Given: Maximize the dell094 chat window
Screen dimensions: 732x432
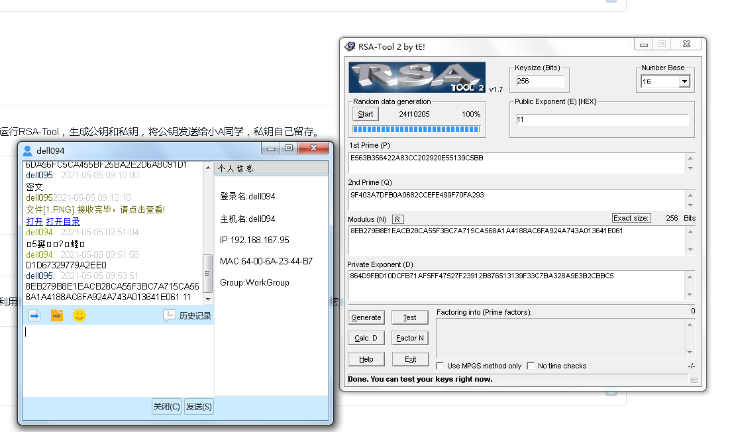Looking at the screenshot, I should click(289, 148).
